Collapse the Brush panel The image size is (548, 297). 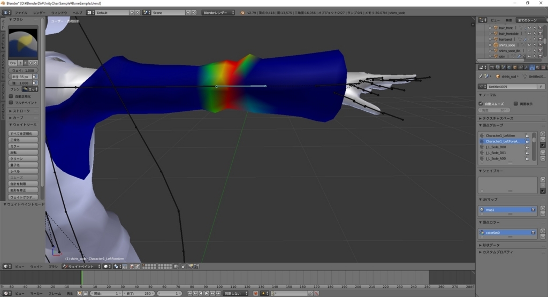pos(16,20)
